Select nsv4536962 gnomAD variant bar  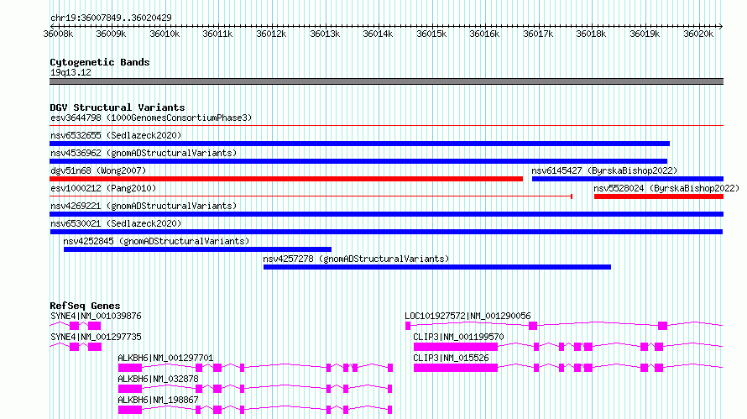(358, 161)
